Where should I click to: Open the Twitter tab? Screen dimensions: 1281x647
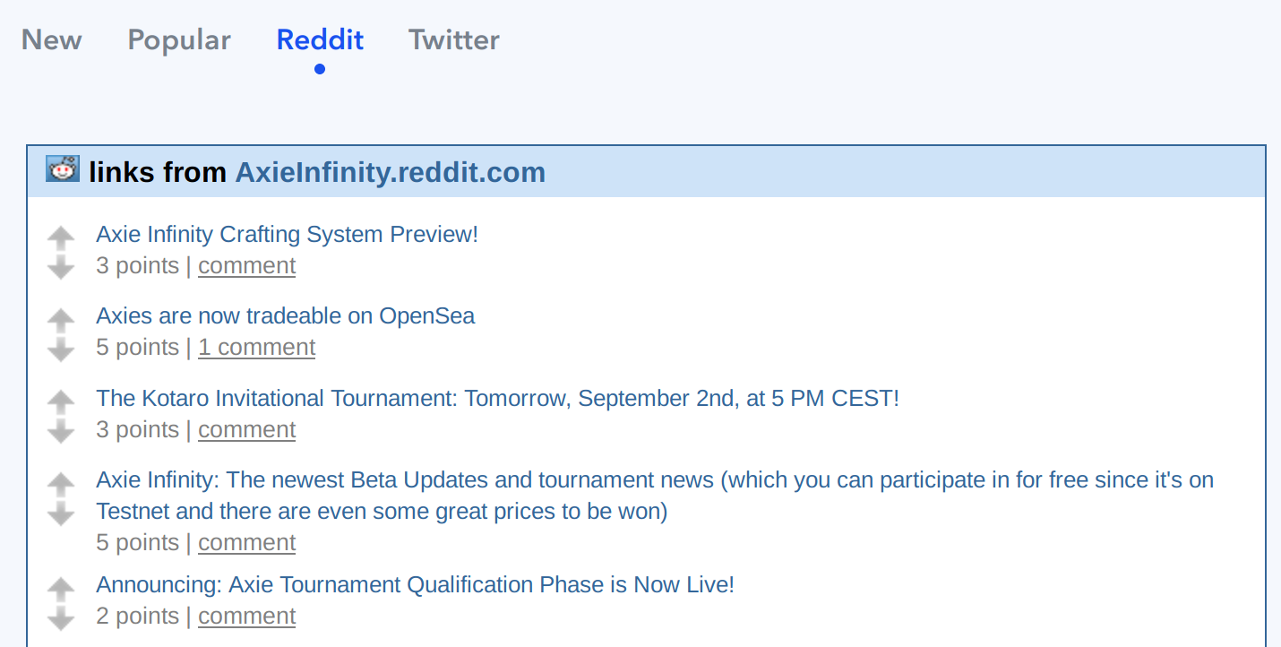(454, 40)
